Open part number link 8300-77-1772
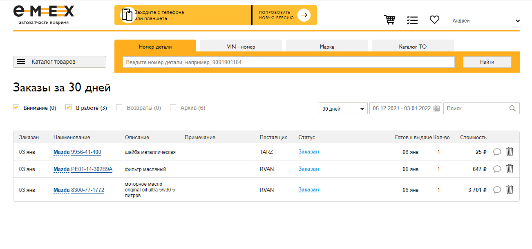 point(88,190)
